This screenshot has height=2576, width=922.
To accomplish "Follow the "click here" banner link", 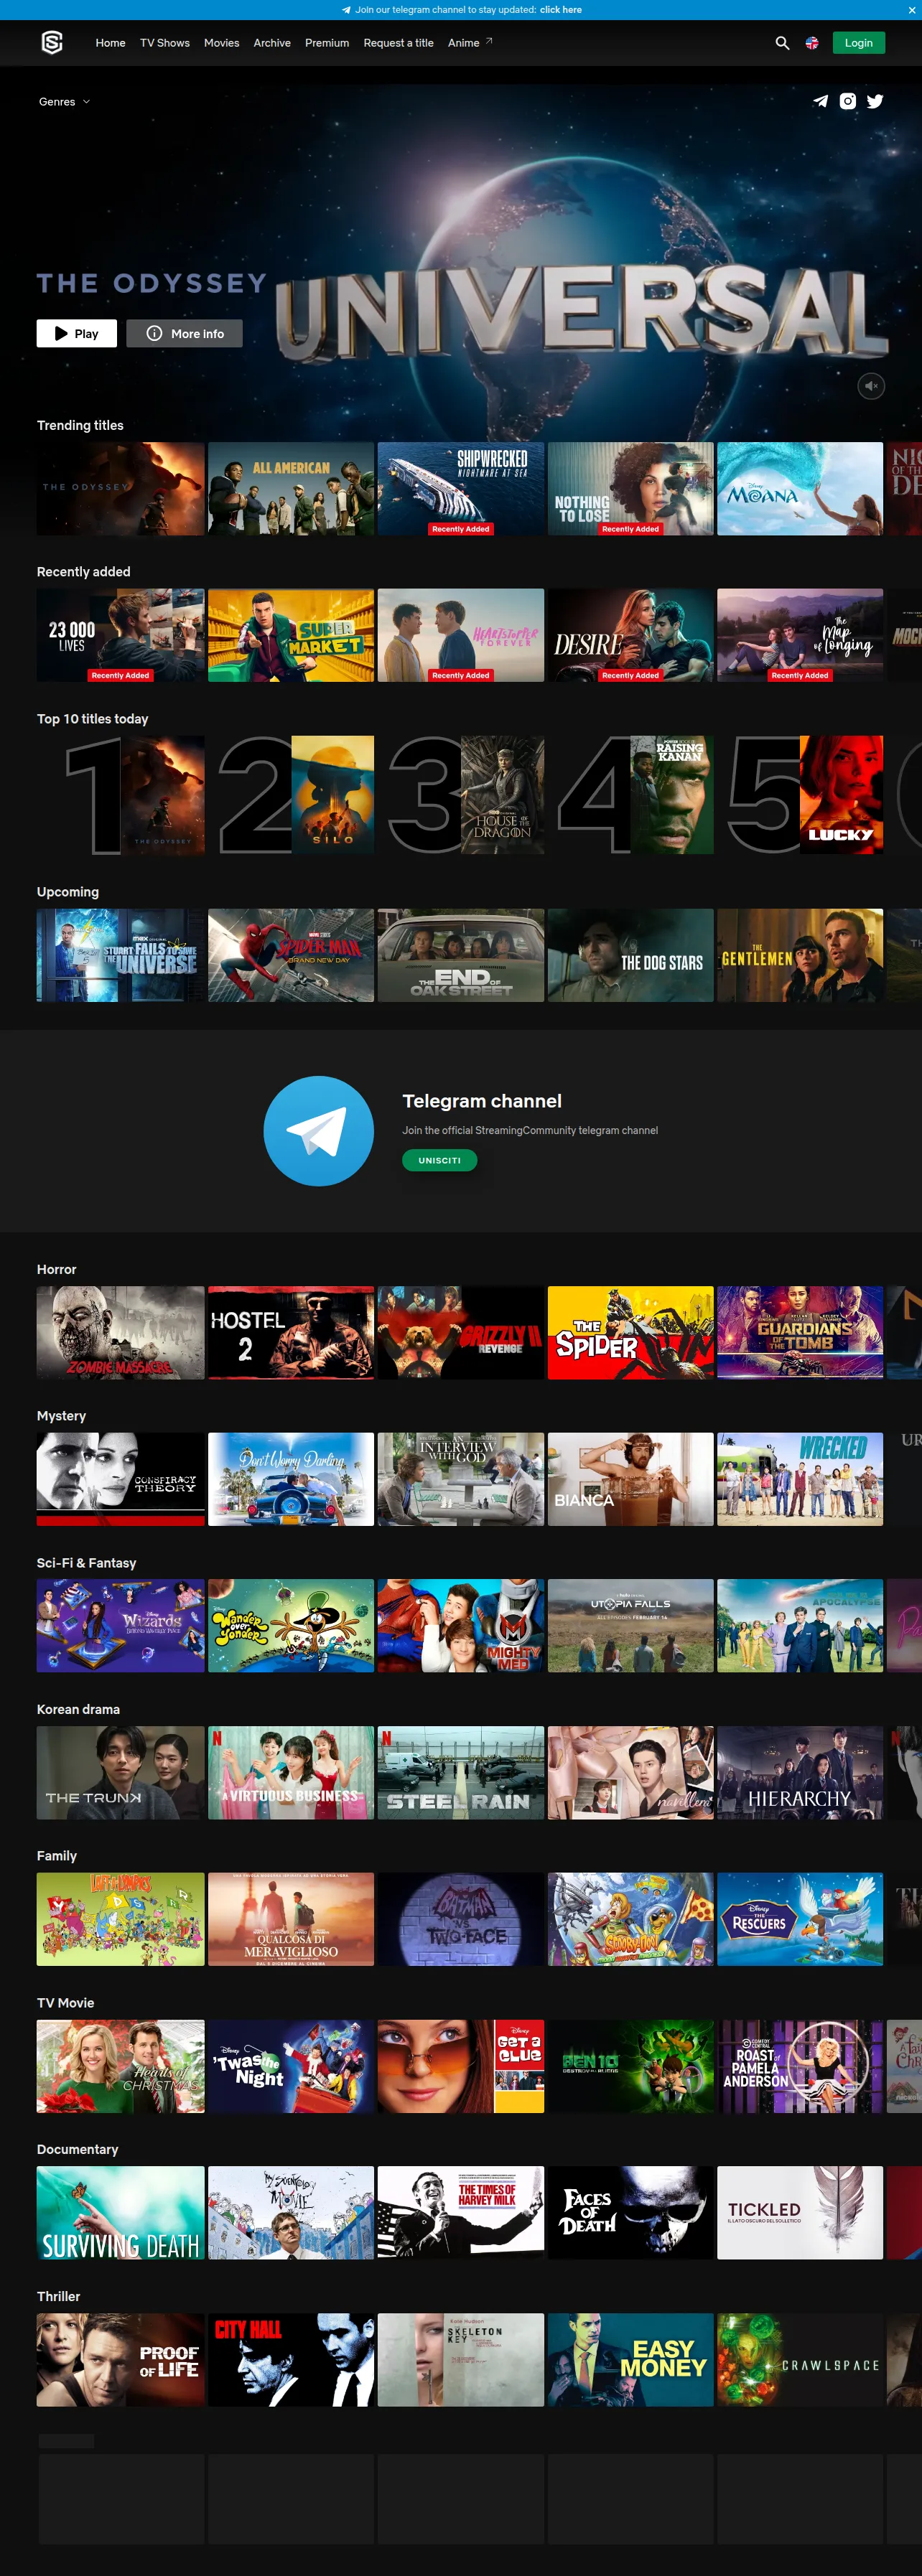I will click(561, 10).
